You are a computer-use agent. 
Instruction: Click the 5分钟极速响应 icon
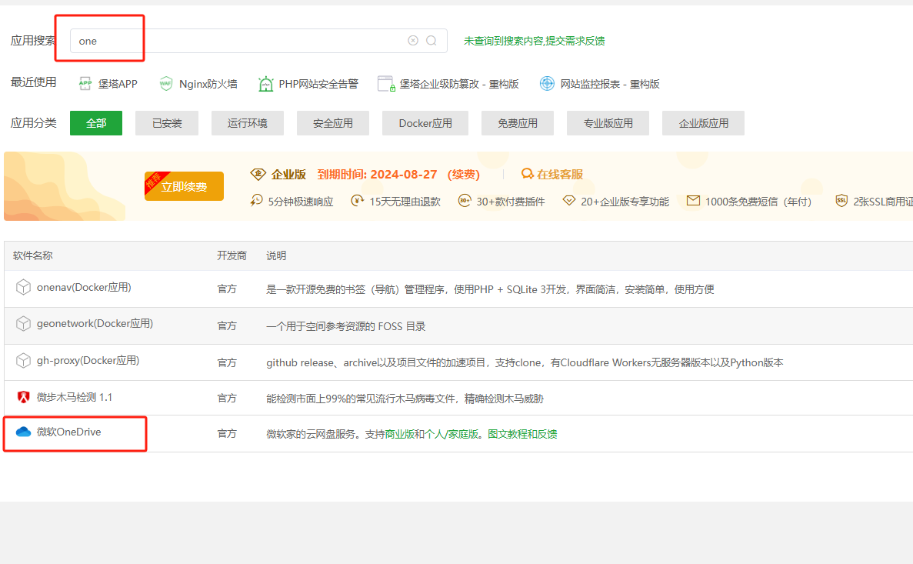tap(257, 201)
